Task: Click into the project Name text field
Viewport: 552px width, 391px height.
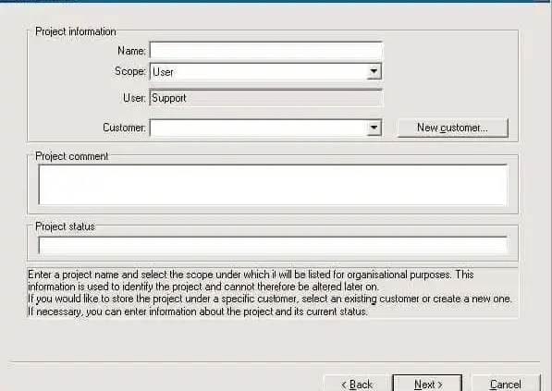Action: coord(266,50)
